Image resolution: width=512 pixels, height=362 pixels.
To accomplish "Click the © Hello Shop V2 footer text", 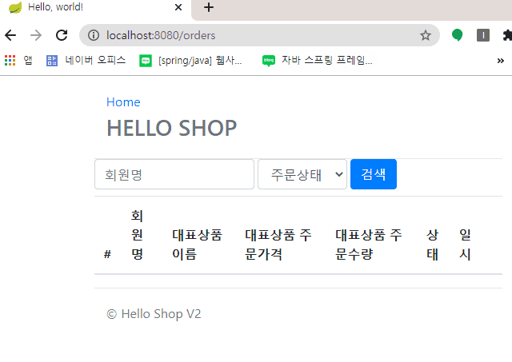I will tap(154, 314).
